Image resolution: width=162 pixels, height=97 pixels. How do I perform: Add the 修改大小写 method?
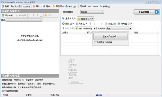click(x=19, y=80)
